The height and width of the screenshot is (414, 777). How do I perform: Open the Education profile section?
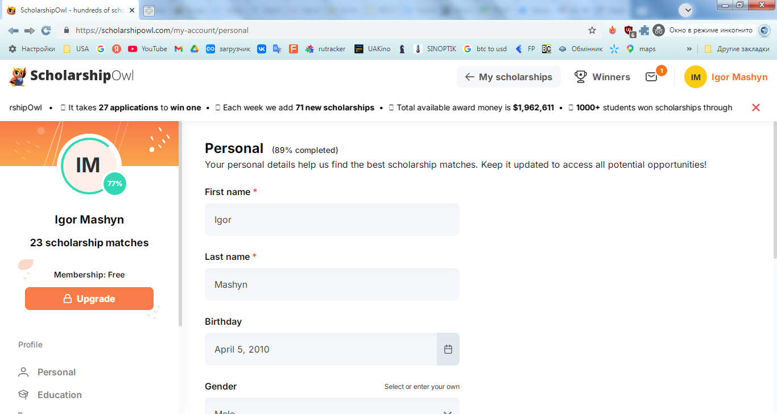pos(50,395)
